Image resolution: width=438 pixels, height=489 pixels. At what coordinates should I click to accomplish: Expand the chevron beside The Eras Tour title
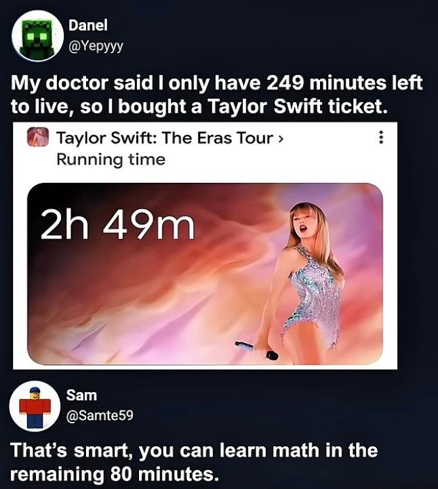pyautogui.click(x=281, y=138)
